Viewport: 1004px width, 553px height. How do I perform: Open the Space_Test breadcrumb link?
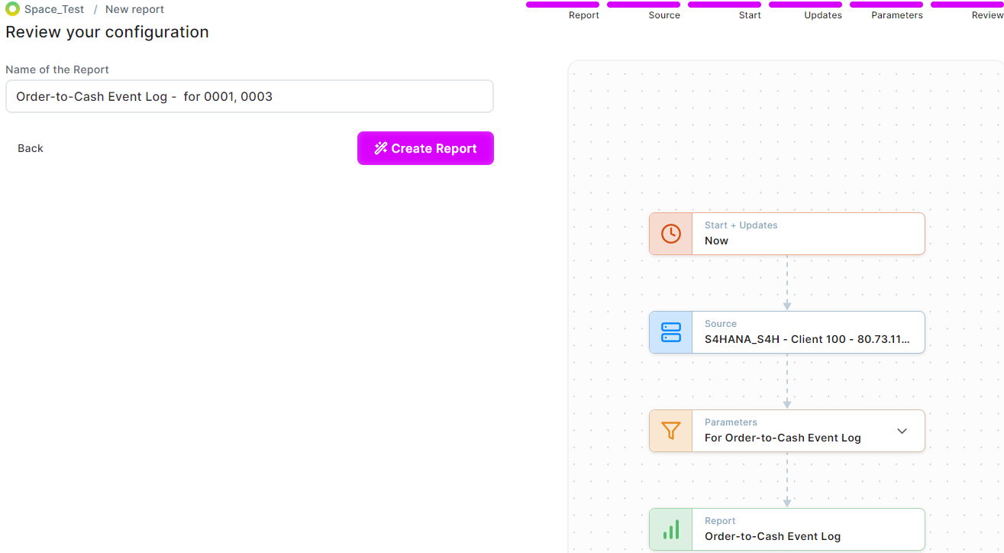click(x=53, y=9)
